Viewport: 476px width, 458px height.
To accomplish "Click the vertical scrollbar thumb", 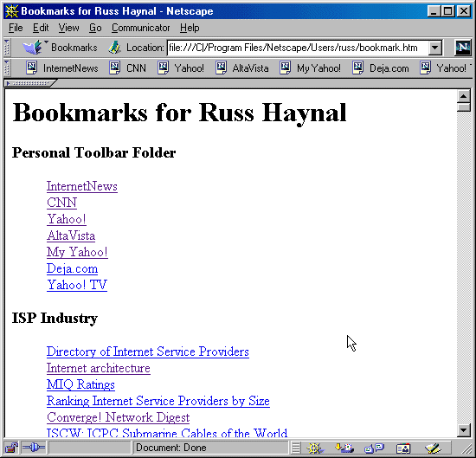I will tap(464, 107).
